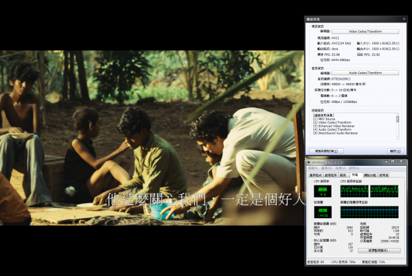Screen dimensions: 412x276
Task: Minimize the Windows Task Manager window
Action: 386,161
